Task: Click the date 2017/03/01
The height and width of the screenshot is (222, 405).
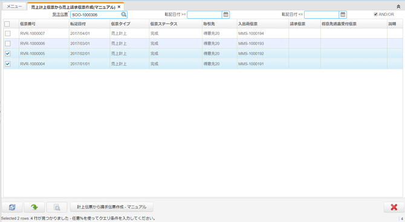Action: pyautogui.click(x=80, y=43)
